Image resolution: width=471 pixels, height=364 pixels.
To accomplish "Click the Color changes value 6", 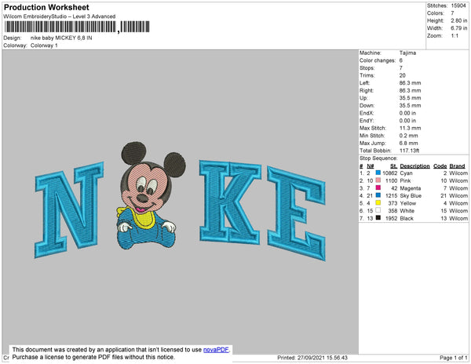I will [401, 60].
